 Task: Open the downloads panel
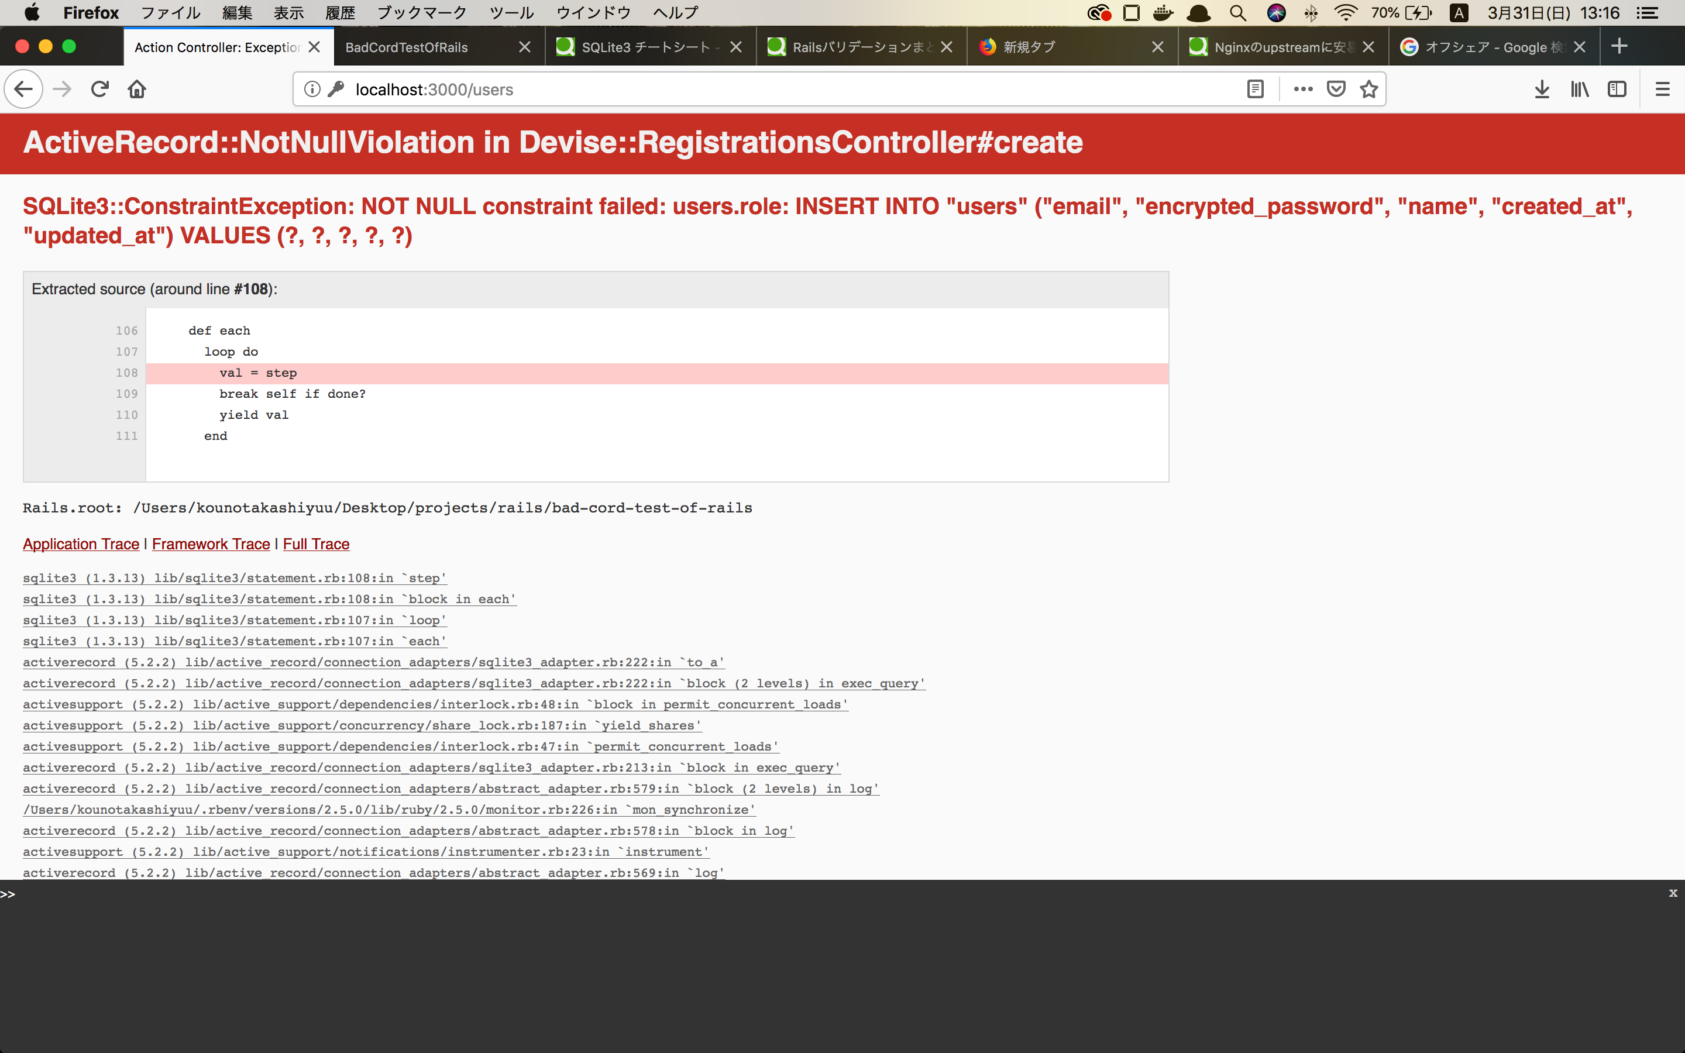pos(1542,89)
